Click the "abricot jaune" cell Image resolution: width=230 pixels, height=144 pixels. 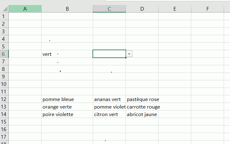[x=142, y=115]
